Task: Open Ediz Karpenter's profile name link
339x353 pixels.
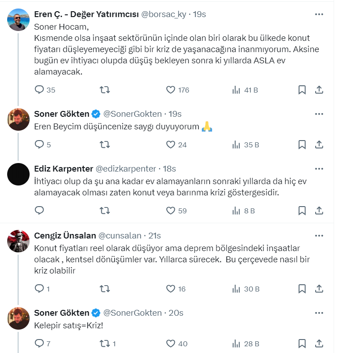Action: click(63, 169)
